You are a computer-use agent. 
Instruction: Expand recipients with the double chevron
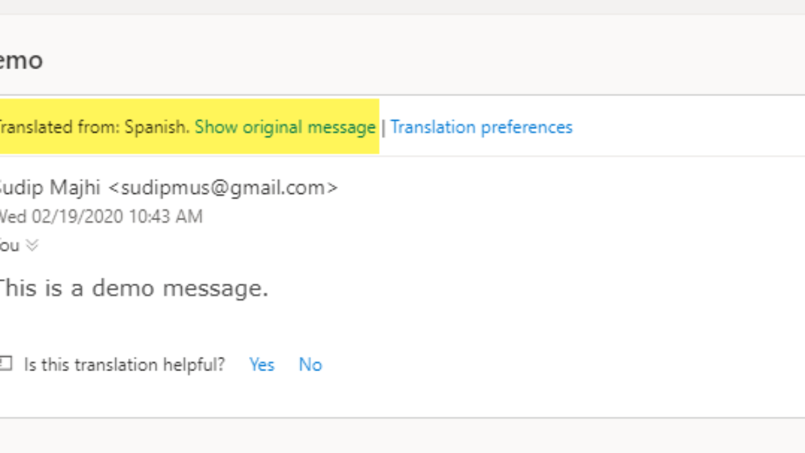pos(32,246)
